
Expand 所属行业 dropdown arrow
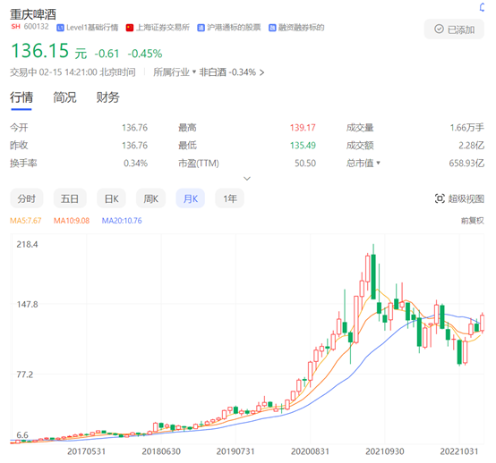[194, 72]
